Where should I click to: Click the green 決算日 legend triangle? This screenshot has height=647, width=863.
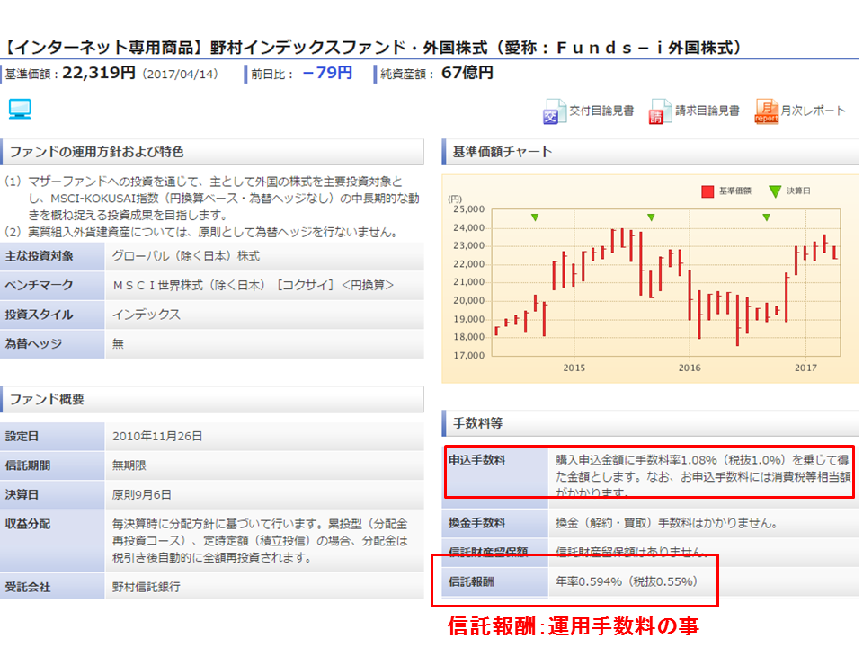click(x=775, y=191)
